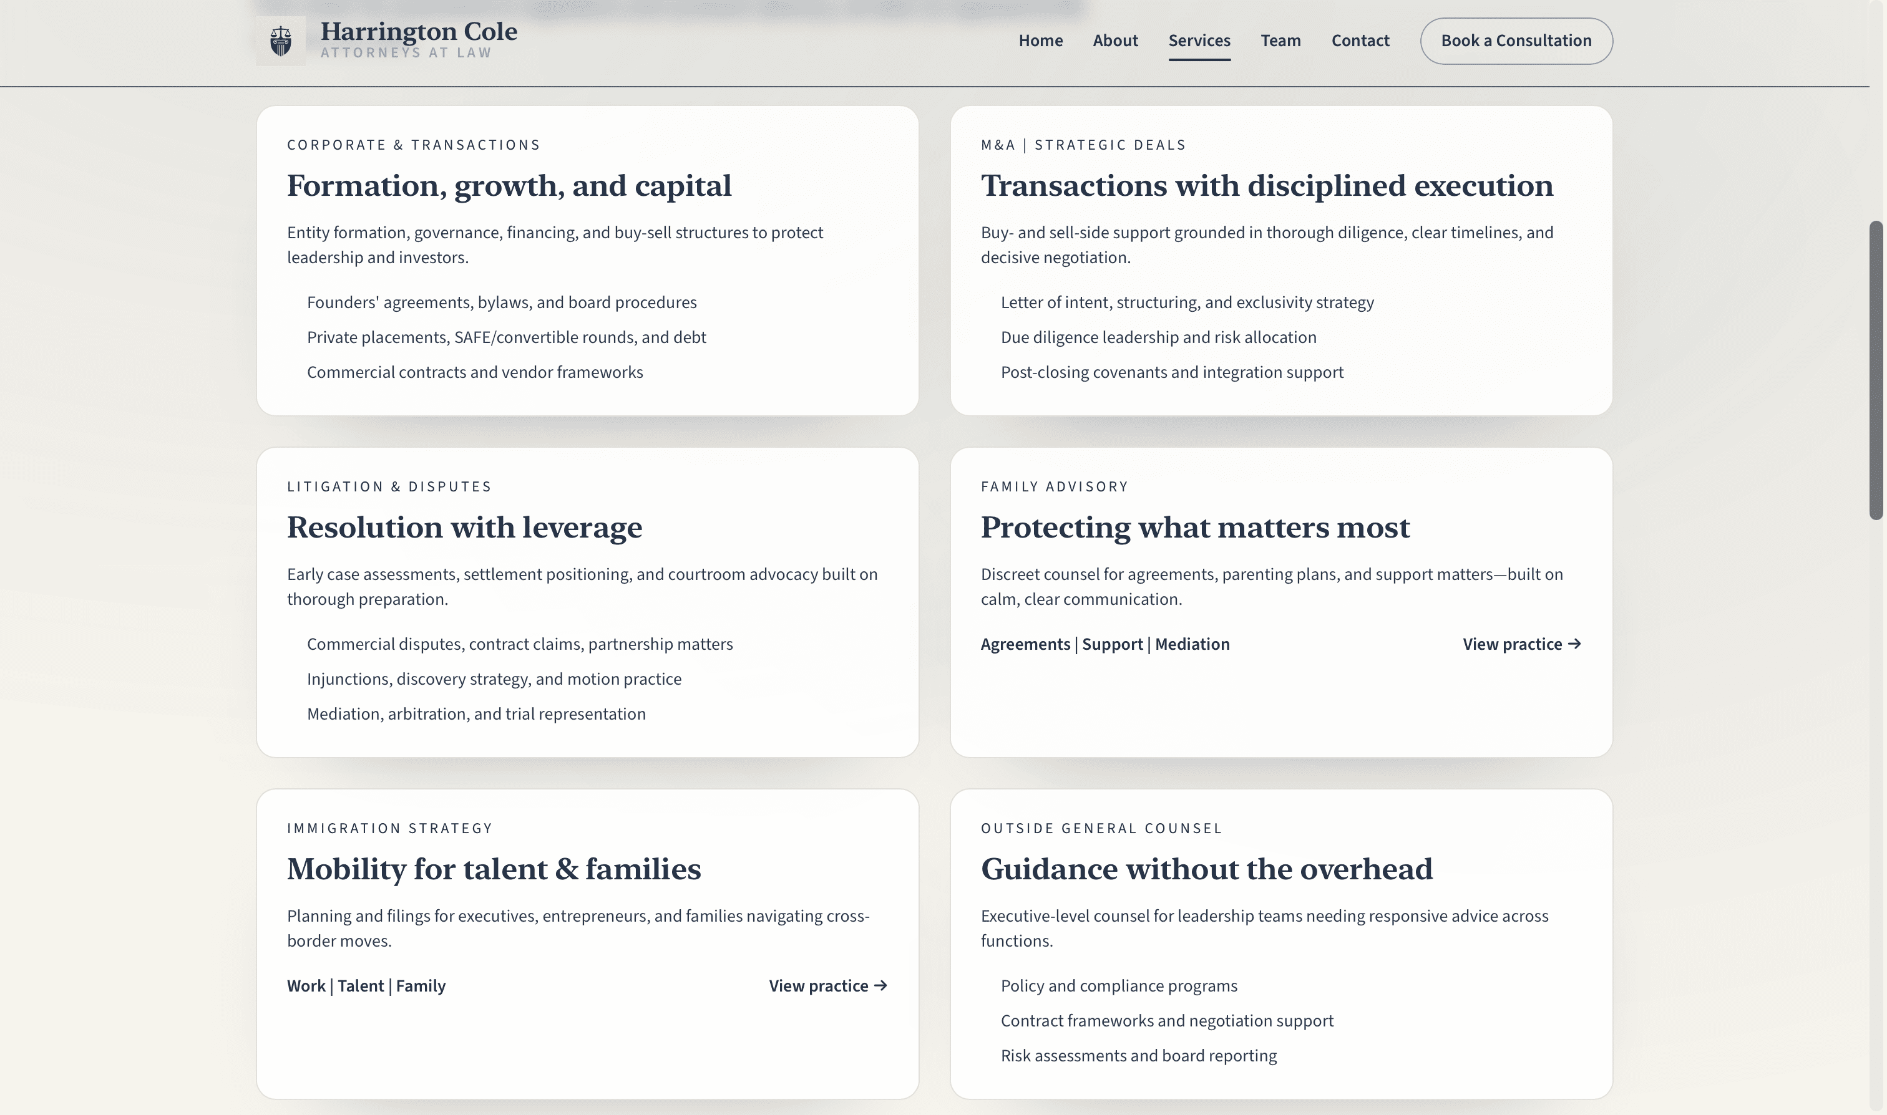Open the Team page from the navigation

point(1281,41)
